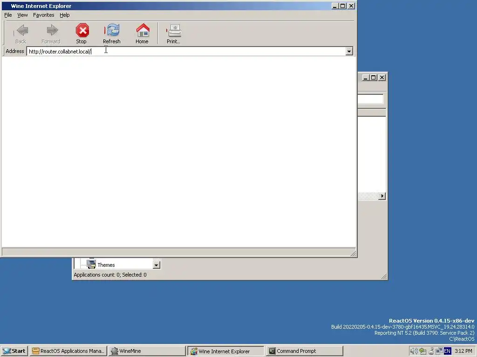The height and width of the screenshot is (357, 477).
Task: Minimize the Wine Internet Explorer window
Action: pos(335,6)
